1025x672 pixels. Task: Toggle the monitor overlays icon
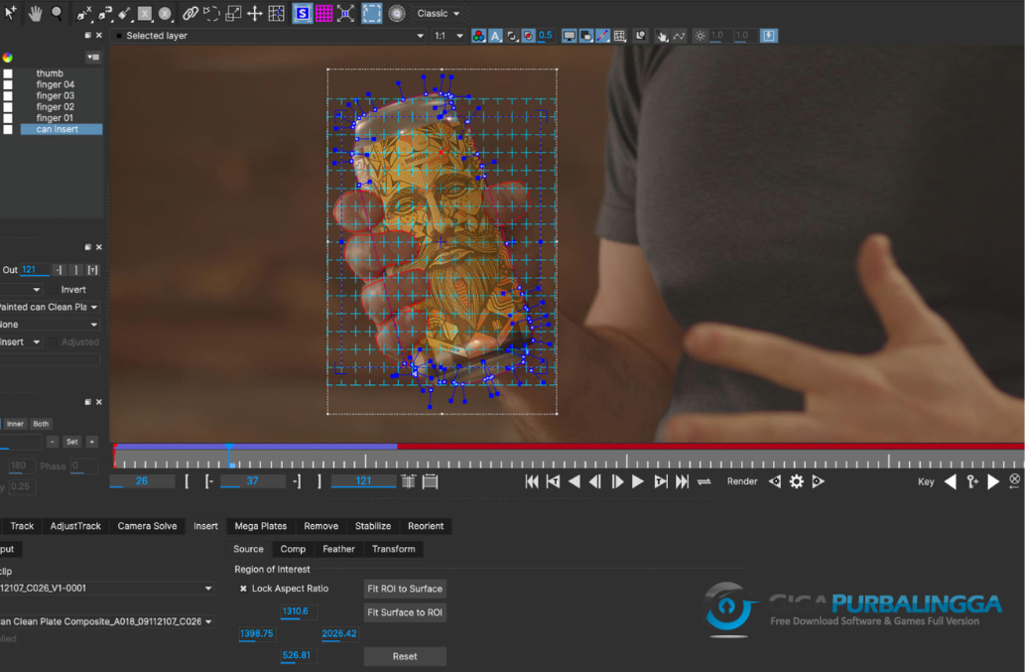pyautogui.click(x=570, y=36)
